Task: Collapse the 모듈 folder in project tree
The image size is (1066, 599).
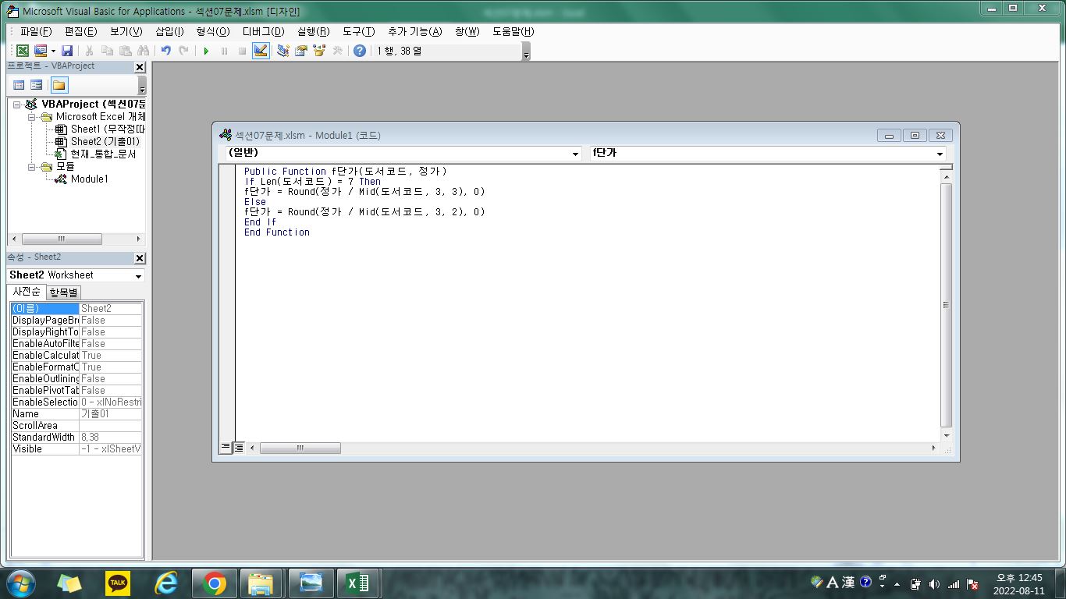Action: point(33,167)
